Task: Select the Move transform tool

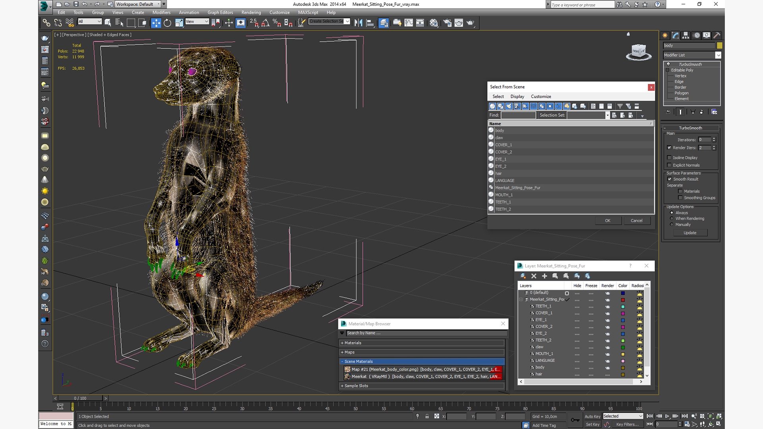Action: pos(156,23)
